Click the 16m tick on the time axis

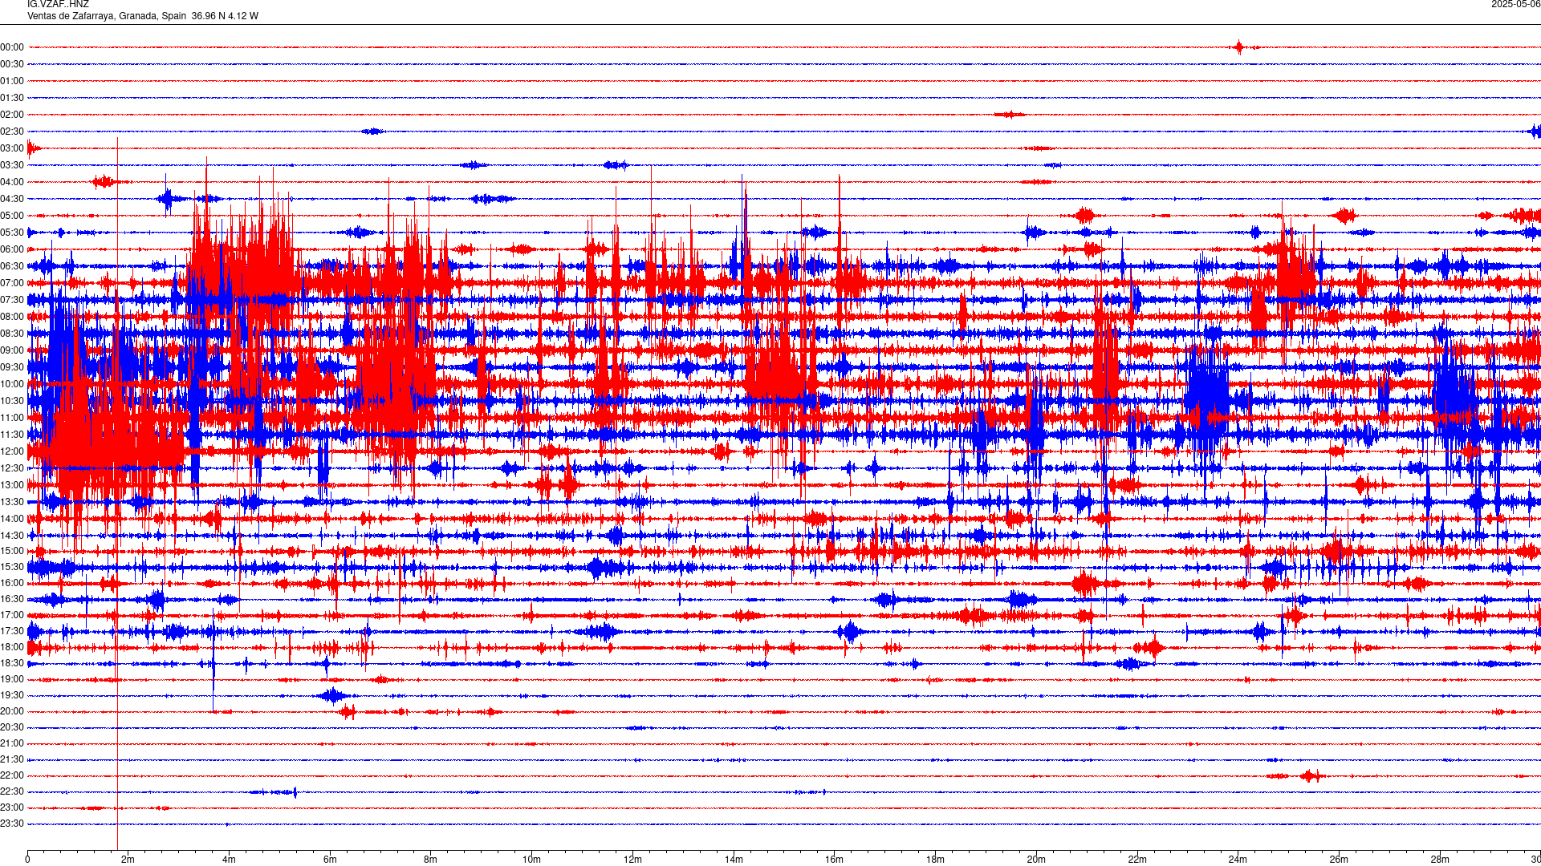pos(834,860)
